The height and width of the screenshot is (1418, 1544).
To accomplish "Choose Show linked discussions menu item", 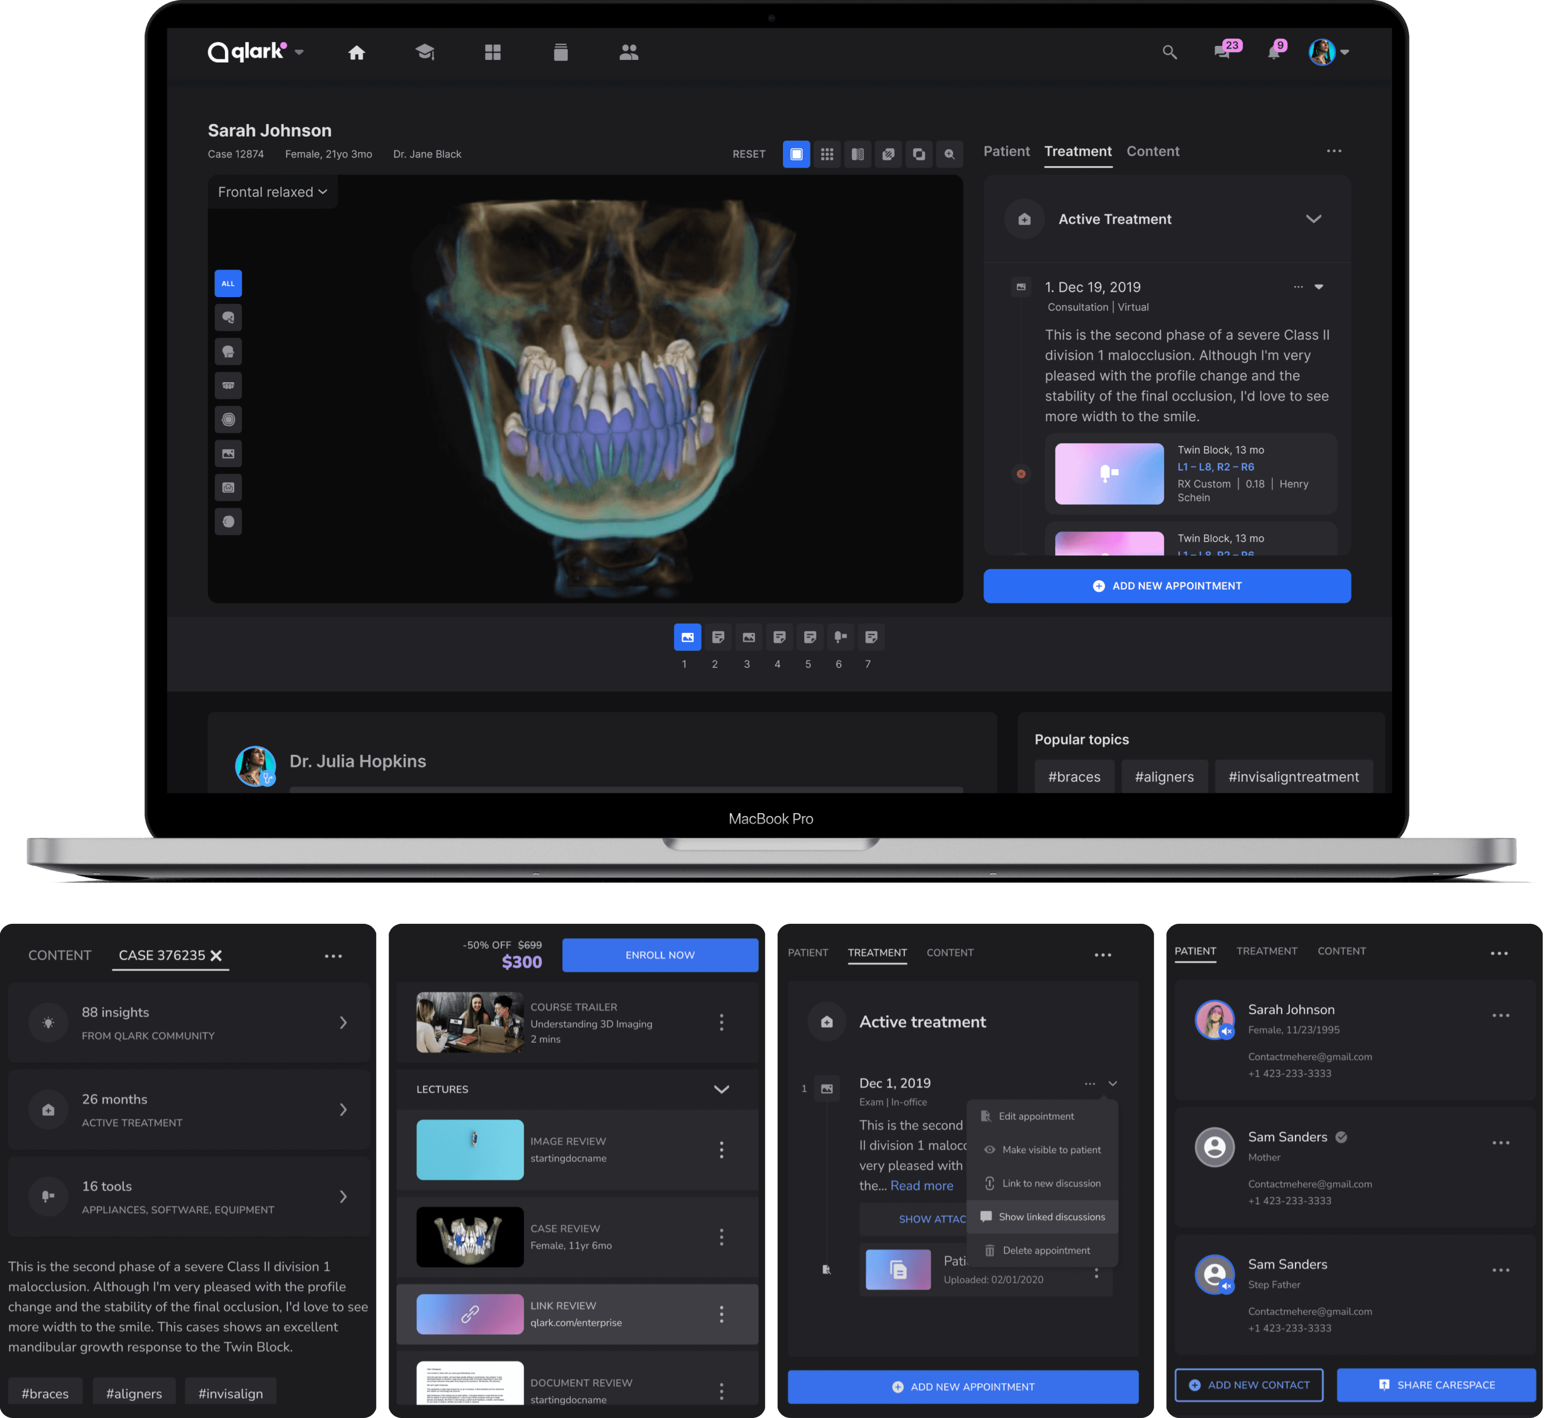I will point(1042,1217).
